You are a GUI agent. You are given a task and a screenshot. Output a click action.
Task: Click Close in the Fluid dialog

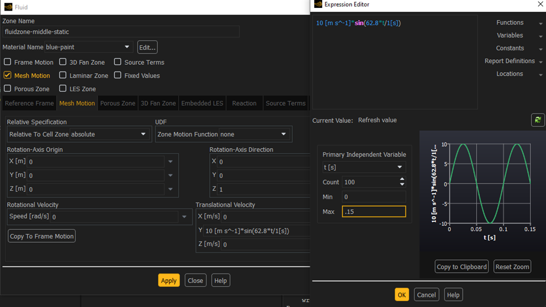point(195,281)
